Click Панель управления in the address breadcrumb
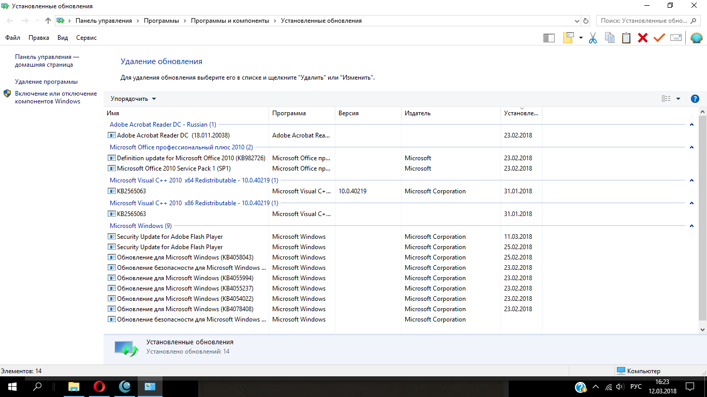 tap(104, 21)
